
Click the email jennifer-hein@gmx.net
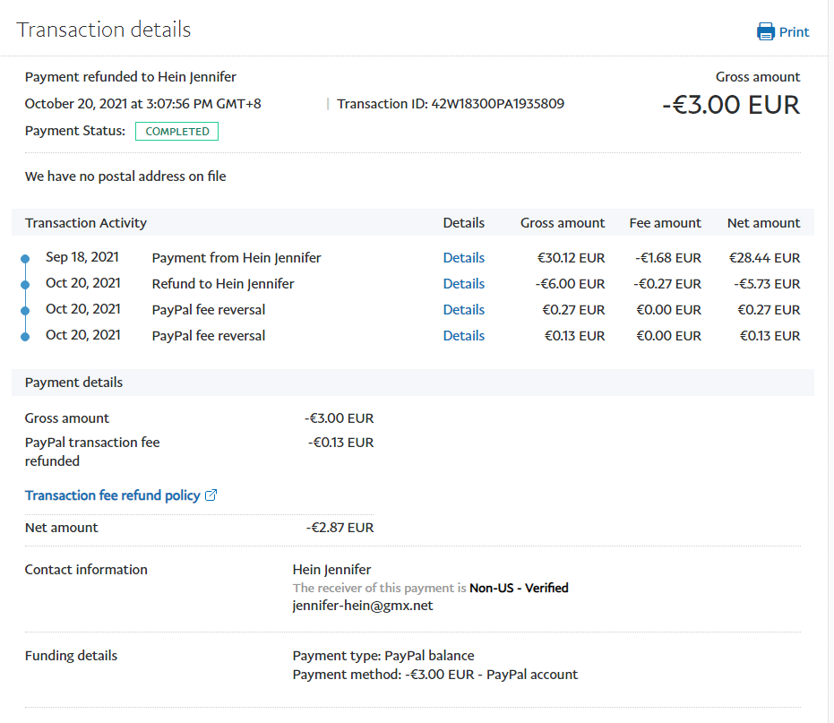coord(362,606)
